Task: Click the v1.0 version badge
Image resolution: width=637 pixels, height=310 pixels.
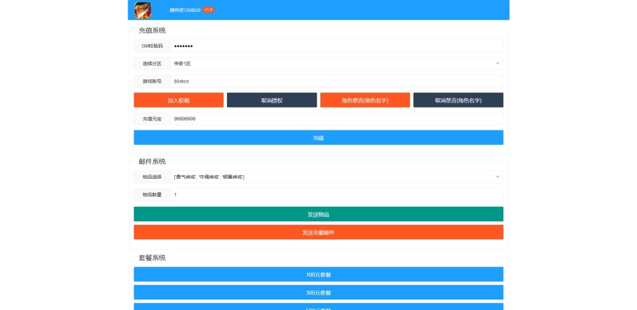Action: pos(208,10)
